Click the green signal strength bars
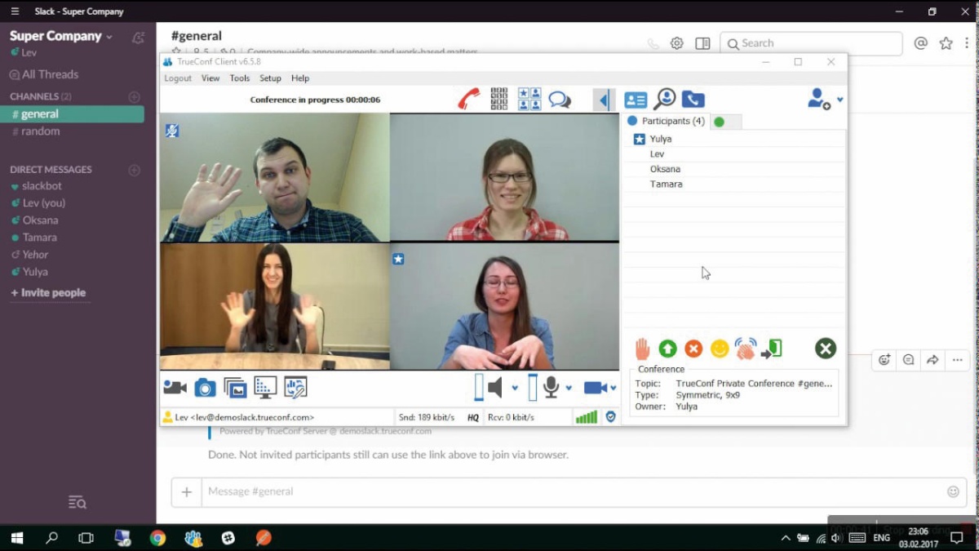 586,417
